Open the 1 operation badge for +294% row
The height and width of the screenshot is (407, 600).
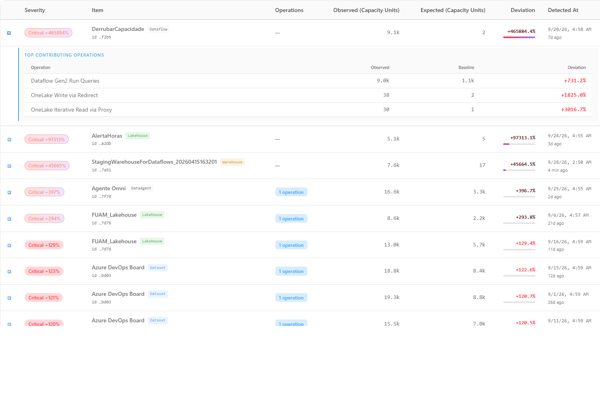(x=291, y=219)
